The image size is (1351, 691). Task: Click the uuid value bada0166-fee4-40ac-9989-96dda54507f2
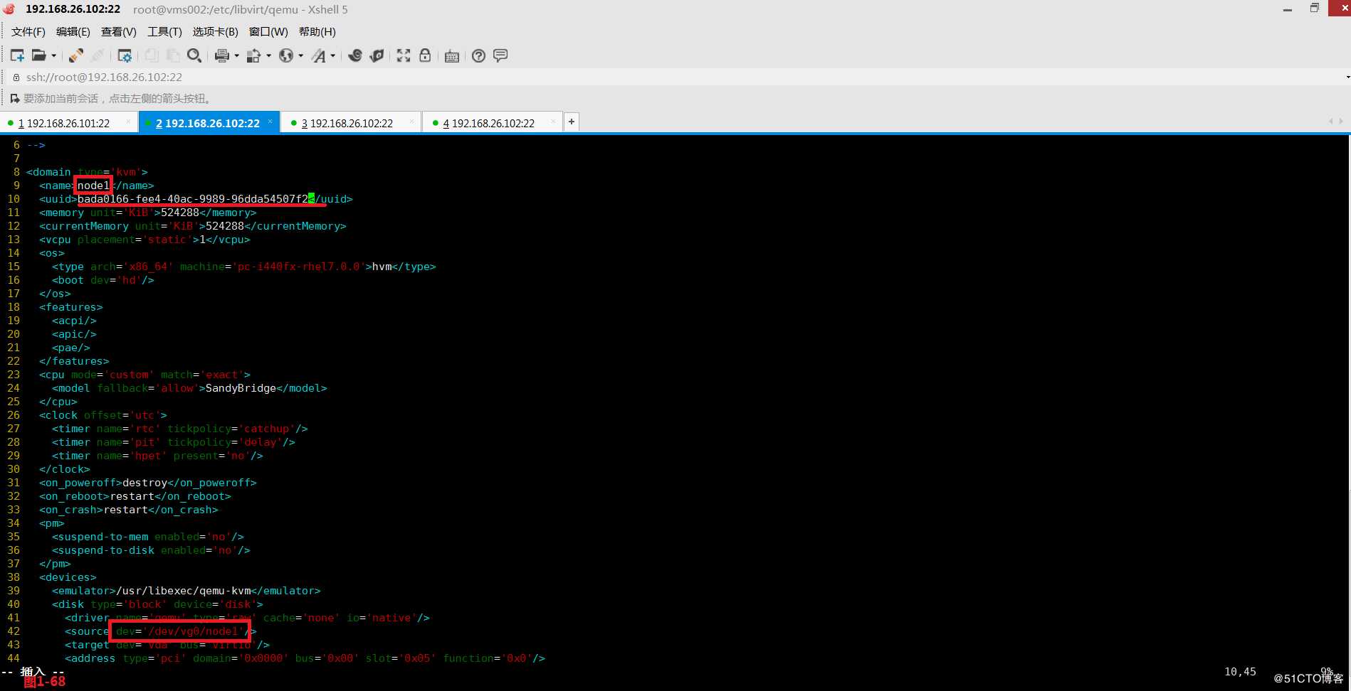coord(193,199)
